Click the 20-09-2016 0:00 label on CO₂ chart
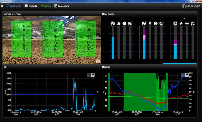202x122 pixels. click(x=15, y=113)
